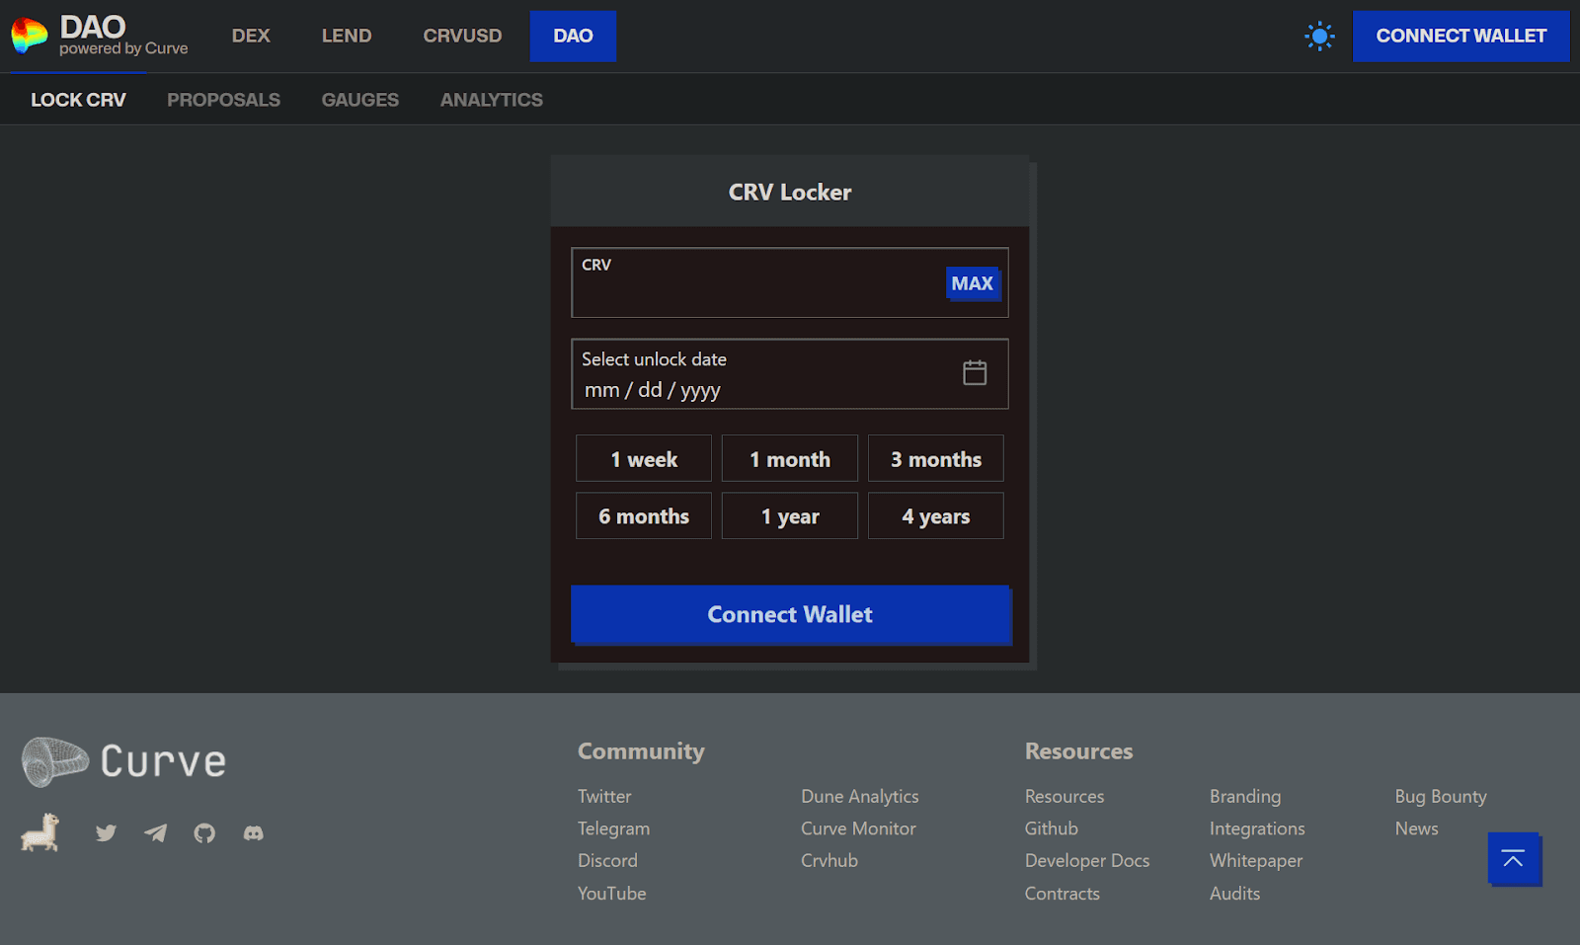Open the calendar date picker icon
Image resolution: width=1580 pixels, height=945 pixels.
975,372
